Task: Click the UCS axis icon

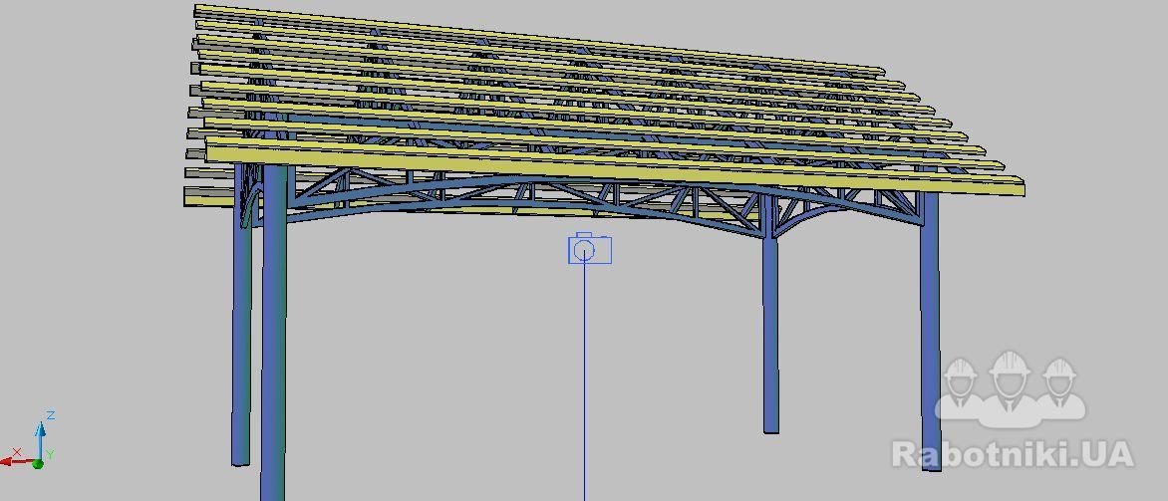Action: coord(30,440)
